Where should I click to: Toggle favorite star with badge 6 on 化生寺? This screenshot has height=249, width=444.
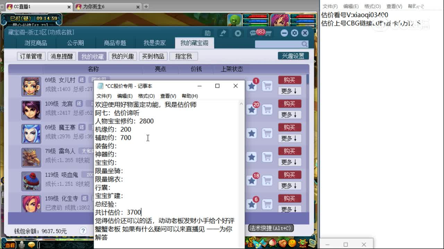point(252,204)
